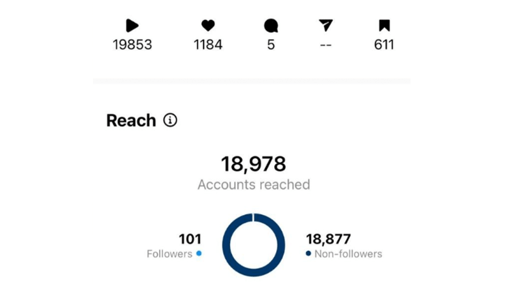Click the 18,978 accounts reached total

pos(254,164)
